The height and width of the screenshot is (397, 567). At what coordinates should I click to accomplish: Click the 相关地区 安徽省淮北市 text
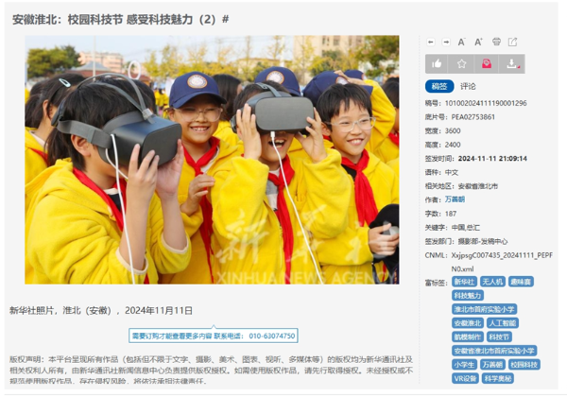[477, 186]
